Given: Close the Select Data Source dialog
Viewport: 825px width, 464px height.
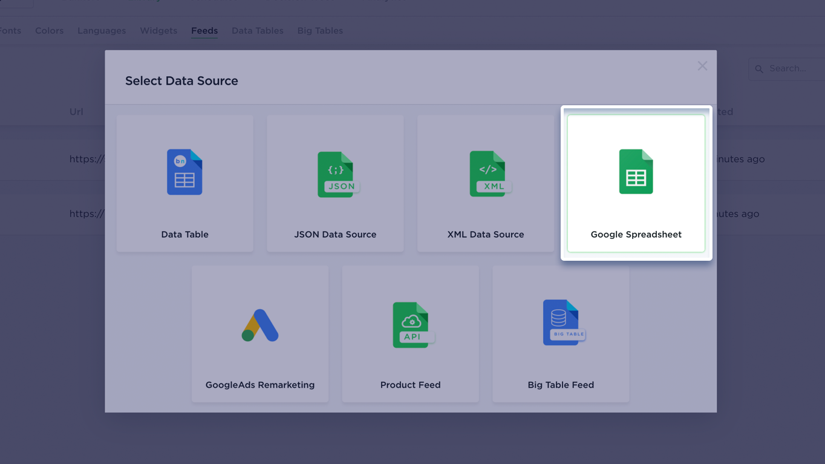Looking at the screenshot, I should 702,66.
